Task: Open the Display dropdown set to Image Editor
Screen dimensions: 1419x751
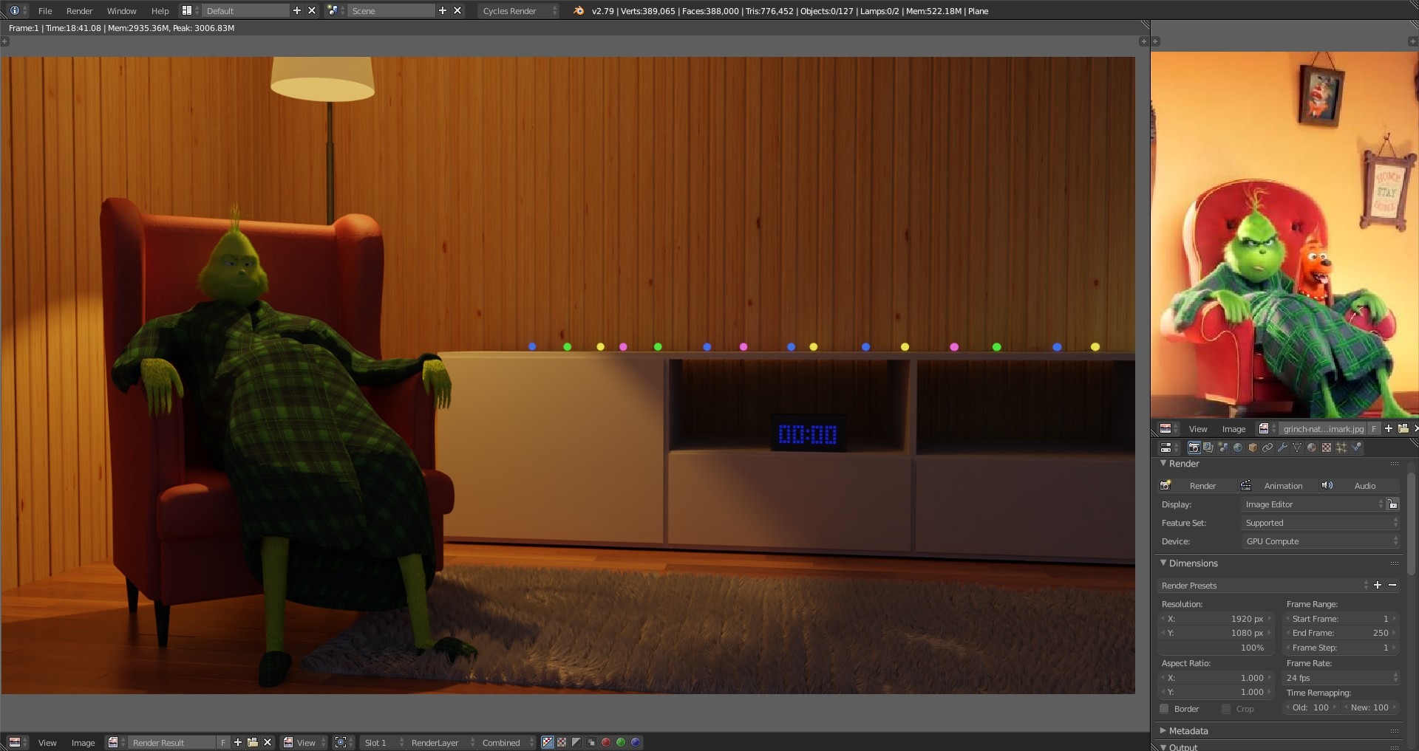Action: point(1315,504)
